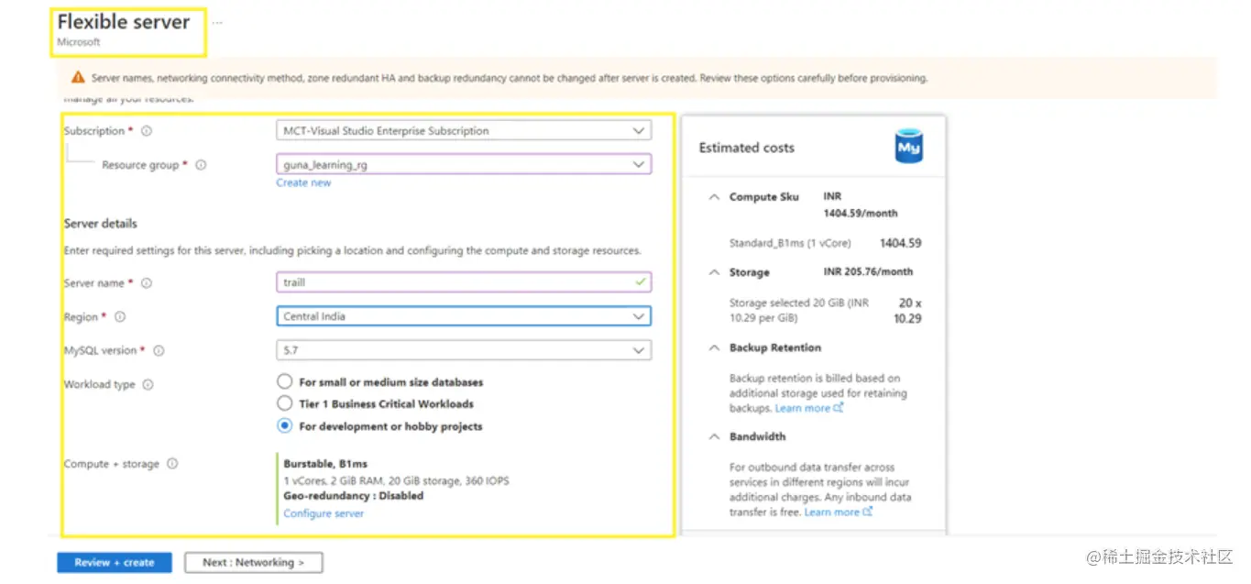
Task: Click the info icon beside Region
Action: click(120, 317)
